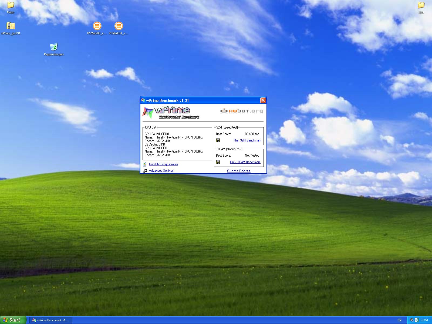Screen dimensions: 432x324
Task: Click the system tray clock 22:51
Action: tap(424, 320)
